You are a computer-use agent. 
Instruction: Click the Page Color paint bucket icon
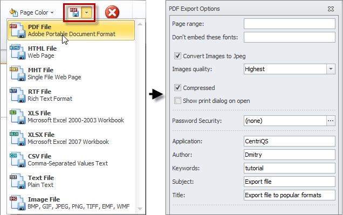[13, 12]
